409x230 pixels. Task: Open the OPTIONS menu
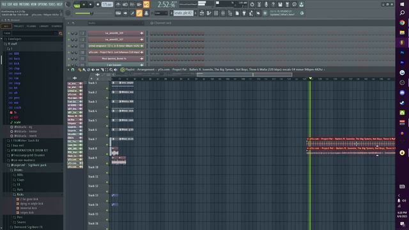coord(43,4)
